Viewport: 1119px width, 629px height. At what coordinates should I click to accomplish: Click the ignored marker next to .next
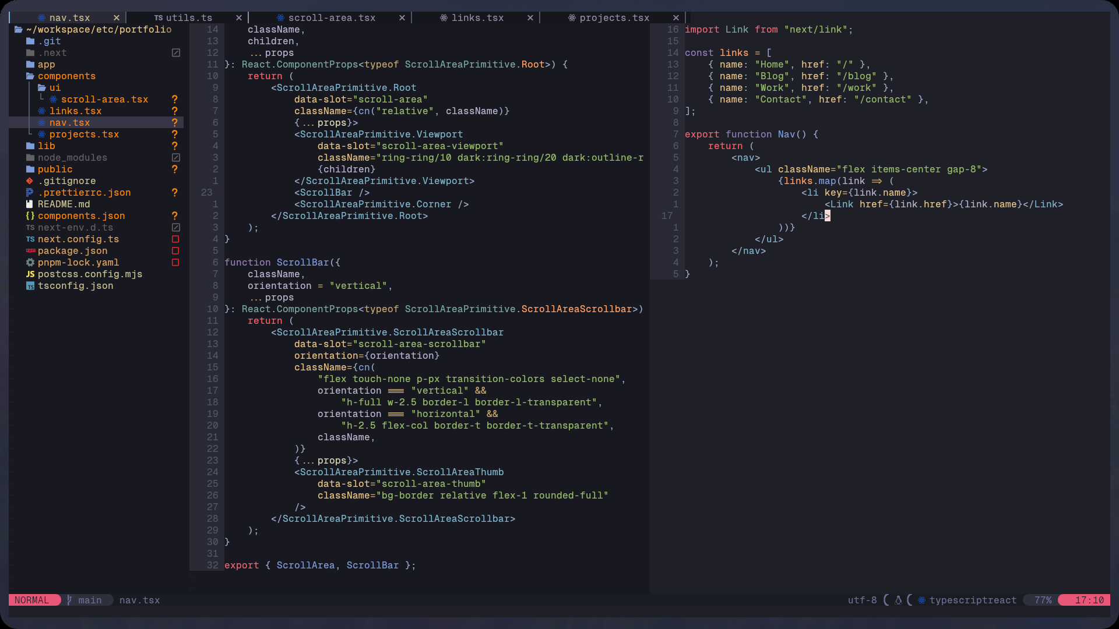click(176, 53)
